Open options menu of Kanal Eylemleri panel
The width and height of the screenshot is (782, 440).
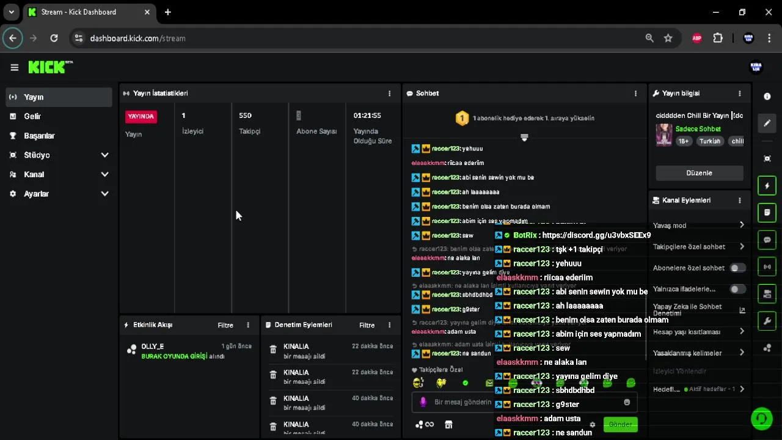tap(739, 200)
